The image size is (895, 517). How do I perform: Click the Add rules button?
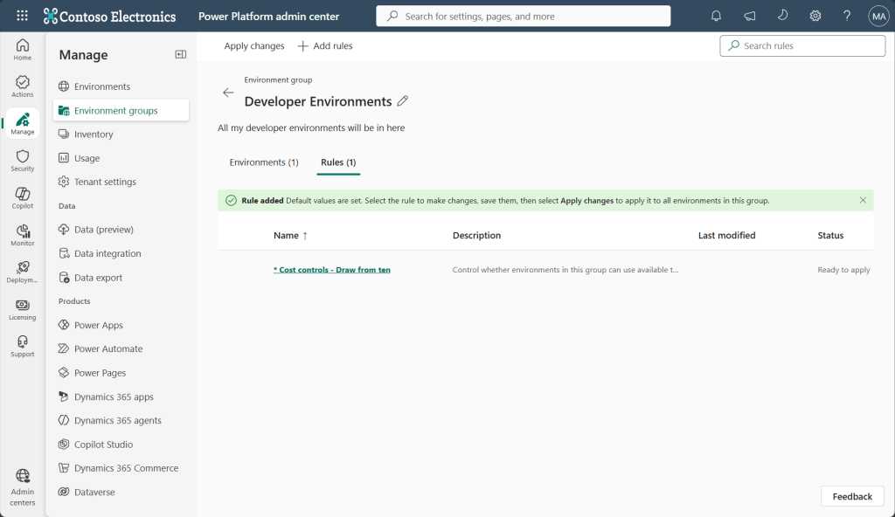click(x=325, y=45)
